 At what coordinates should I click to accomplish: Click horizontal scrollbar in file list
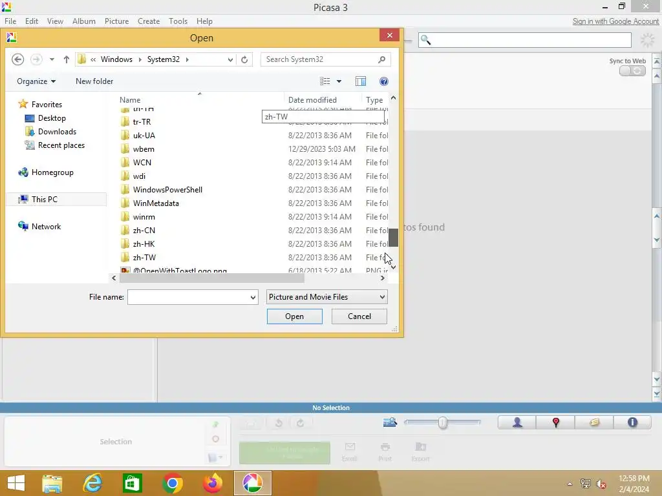(211, 278)
